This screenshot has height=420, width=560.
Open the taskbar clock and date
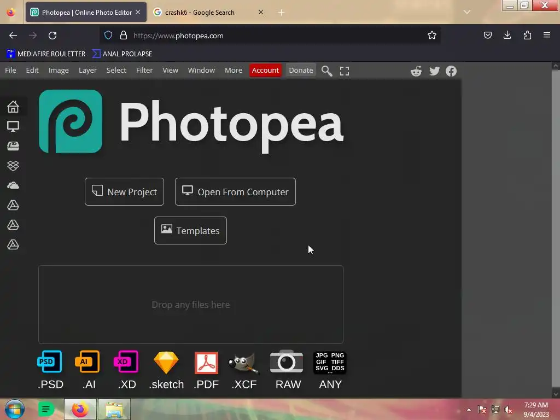[536, 410]
